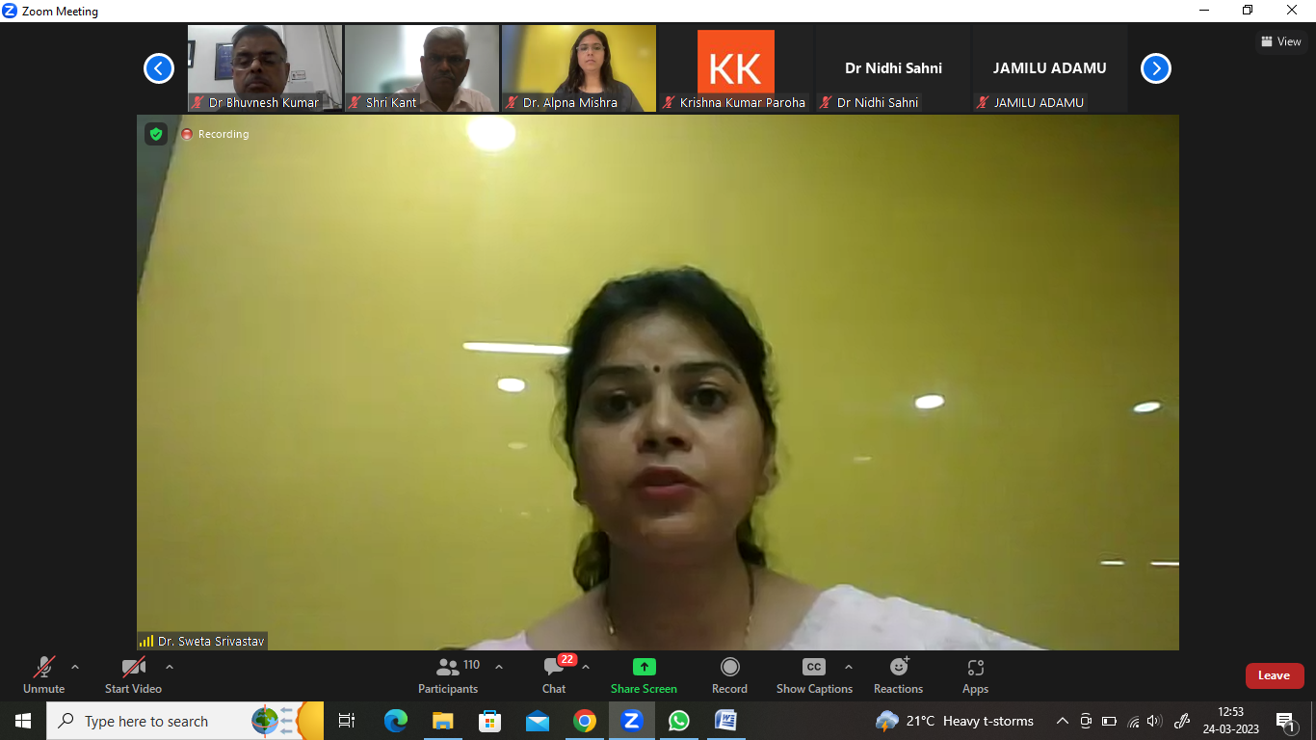Click the red Leave button
Image resolution: width=1316 pixels, height=740 pixels.
tap(1274, 675)
